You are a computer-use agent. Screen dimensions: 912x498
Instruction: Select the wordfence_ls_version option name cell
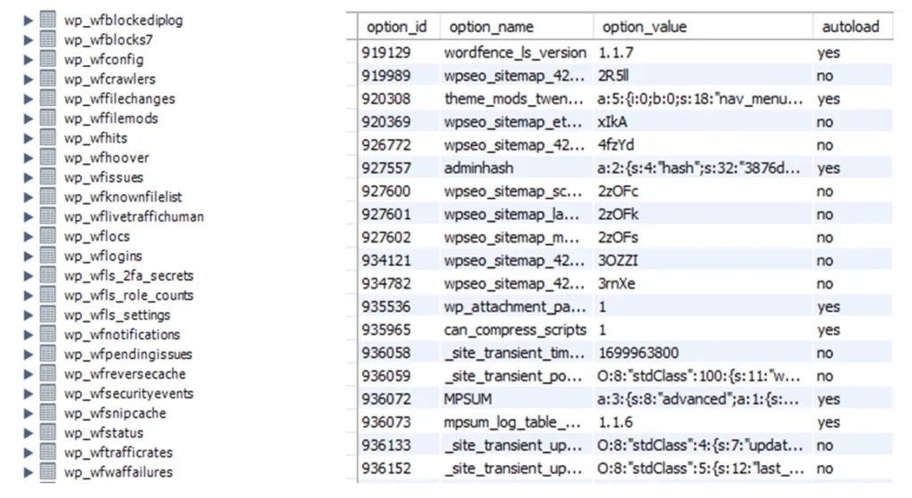(x=516, y=53)
